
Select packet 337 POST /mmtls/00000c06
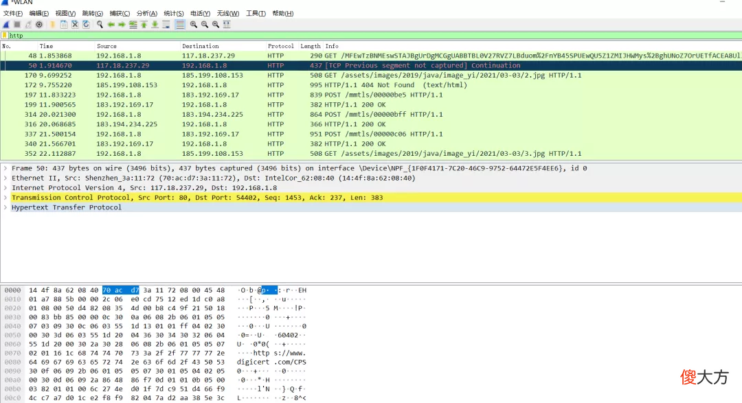371,134
